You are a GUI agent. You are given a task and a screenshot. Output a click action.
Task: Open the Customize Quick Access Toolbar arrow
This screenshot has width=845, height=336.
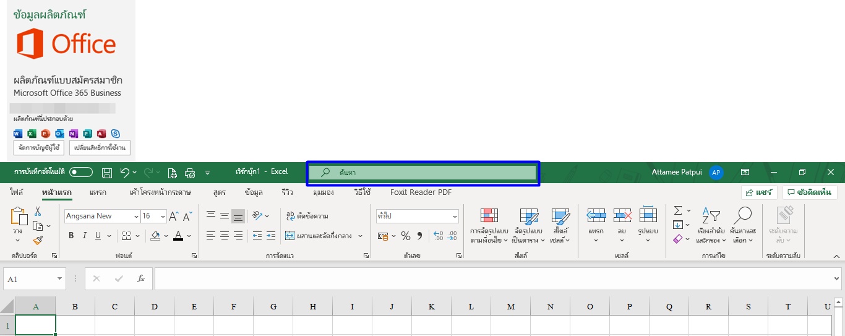tap(207, 173)
